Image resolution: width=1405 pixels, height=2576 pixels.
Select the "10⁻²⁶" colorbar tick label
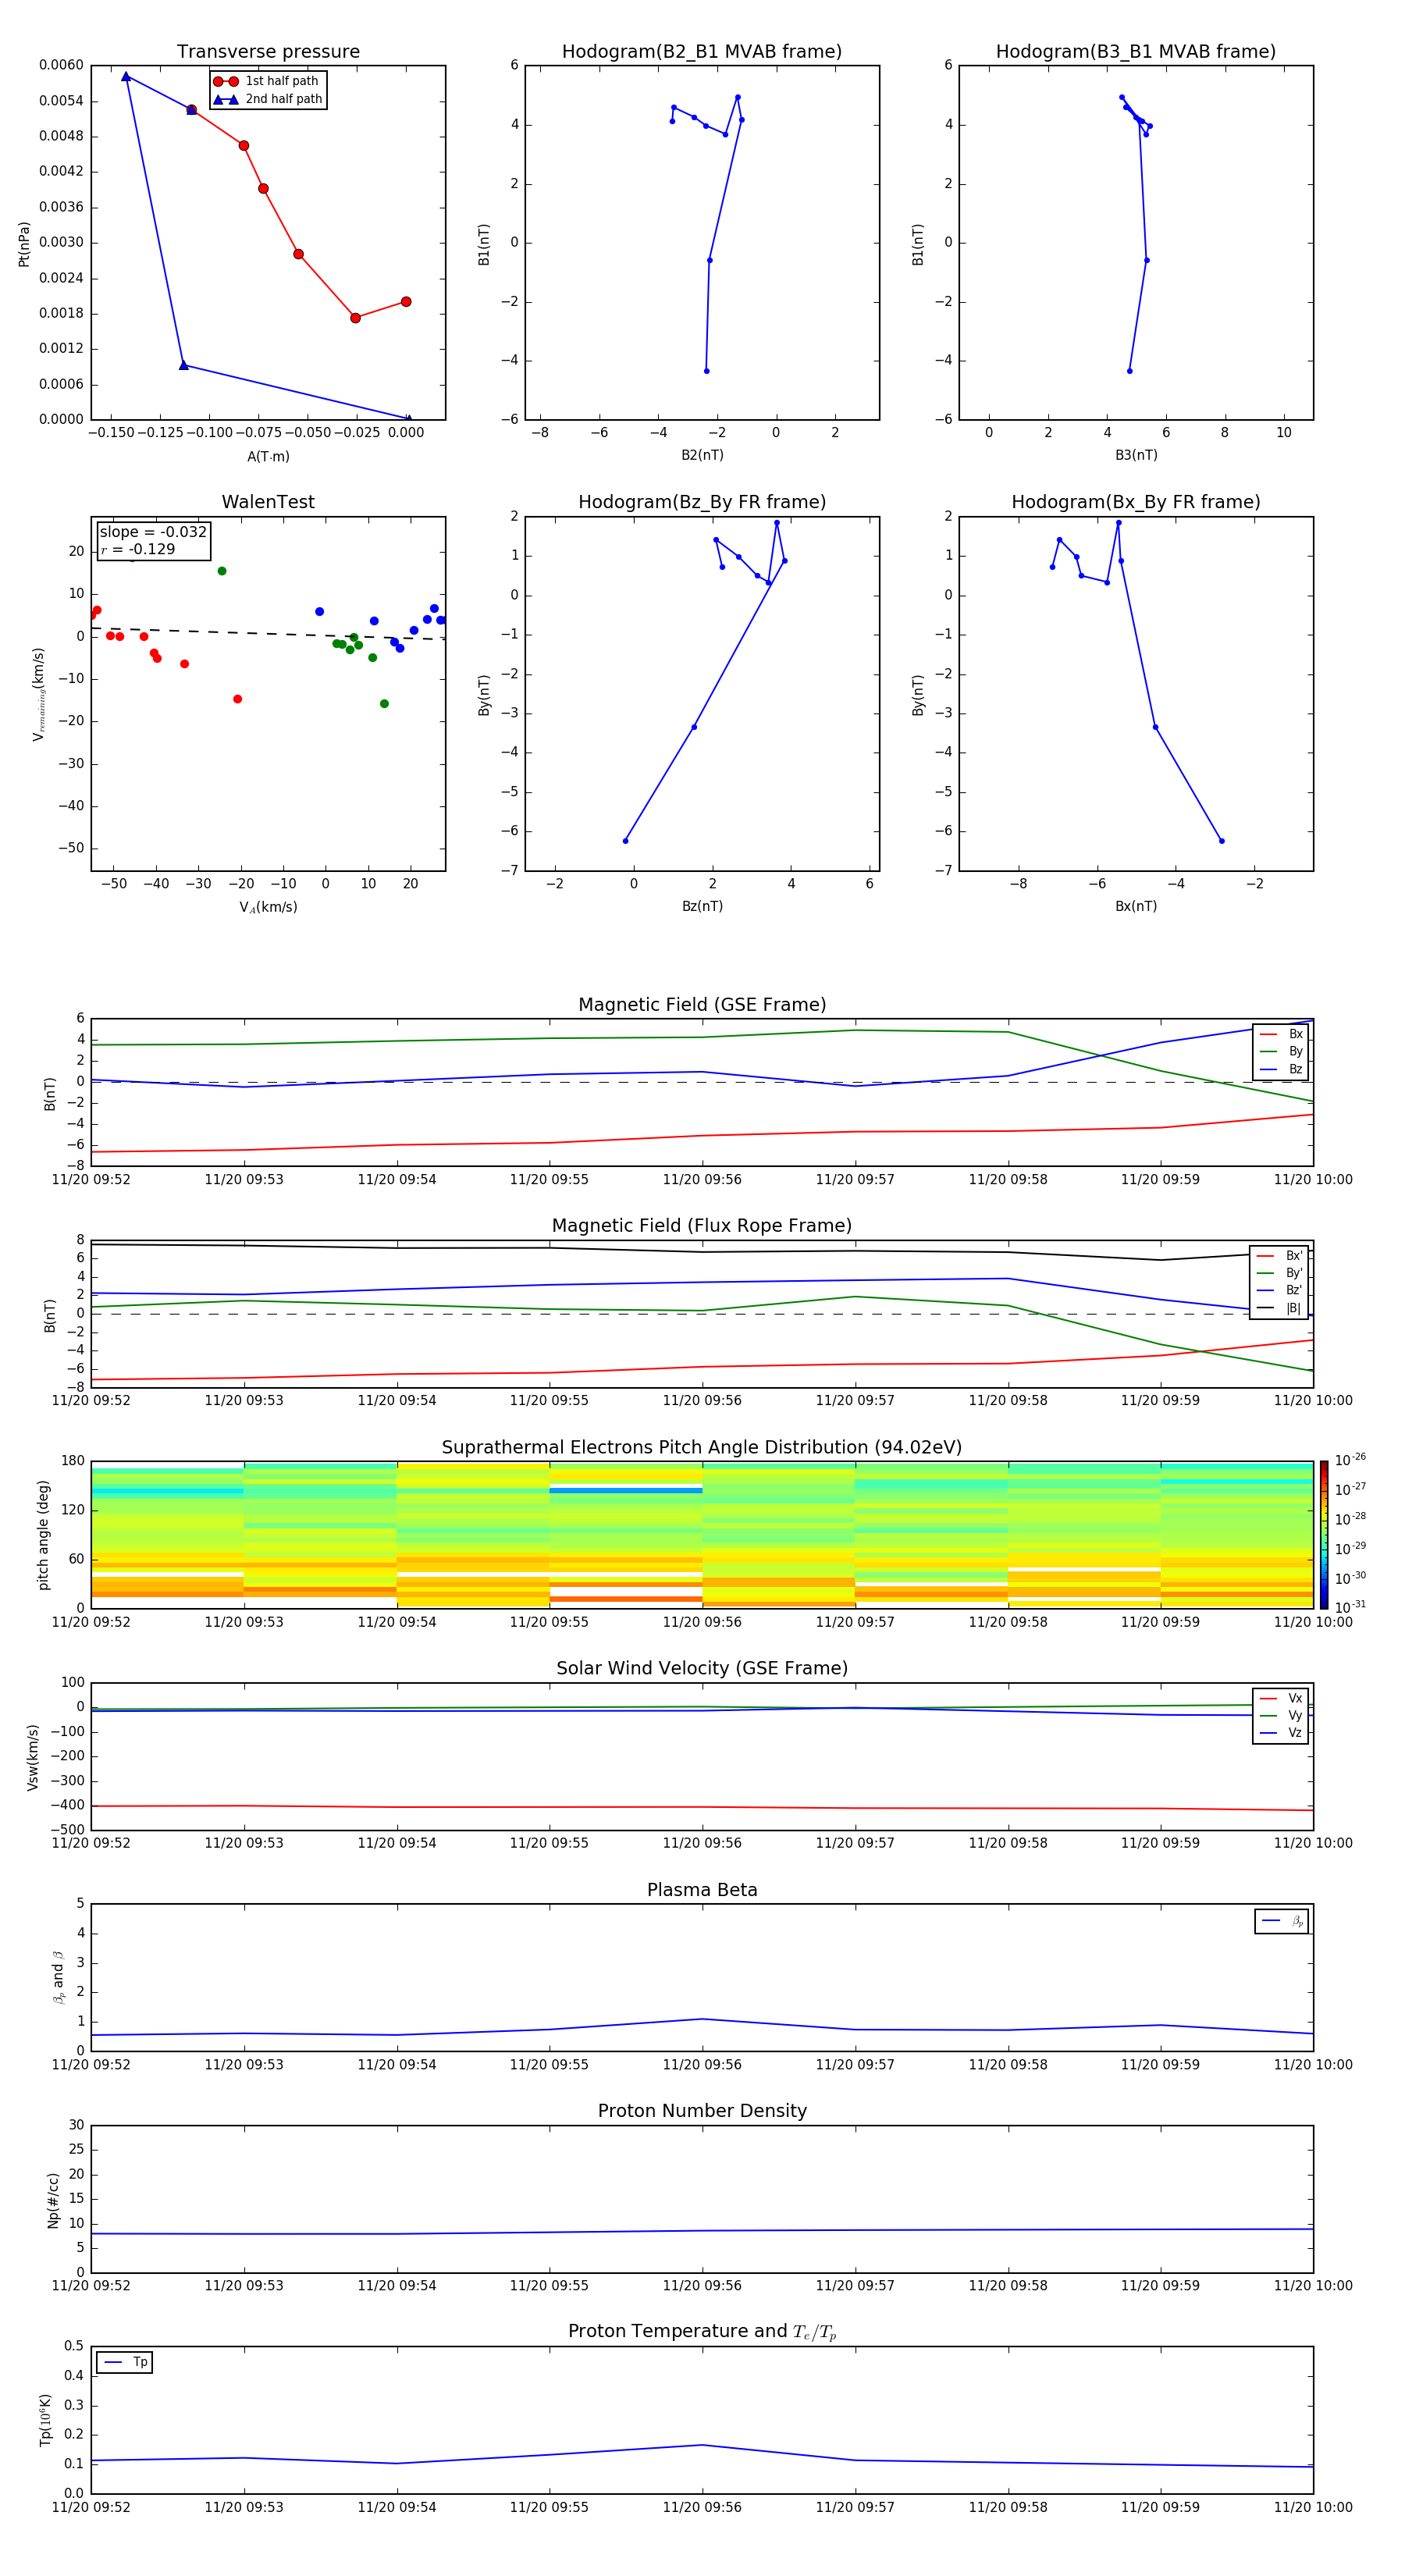(1350, 1460)
